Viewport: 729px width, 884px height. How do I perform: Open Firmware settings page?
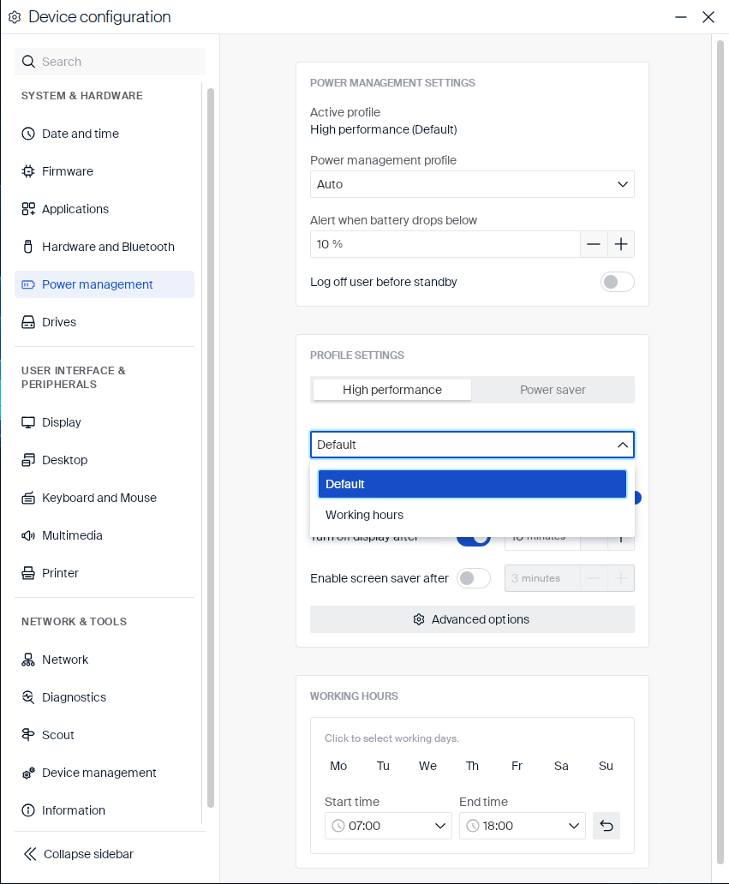105,171
